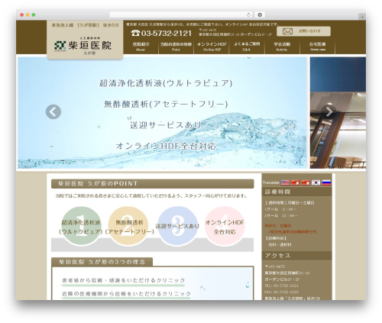Image resolution: width=382 pixels, height=323 pixels.
Task: Click the 柴垣医院 logo
Action: point(83,46)
